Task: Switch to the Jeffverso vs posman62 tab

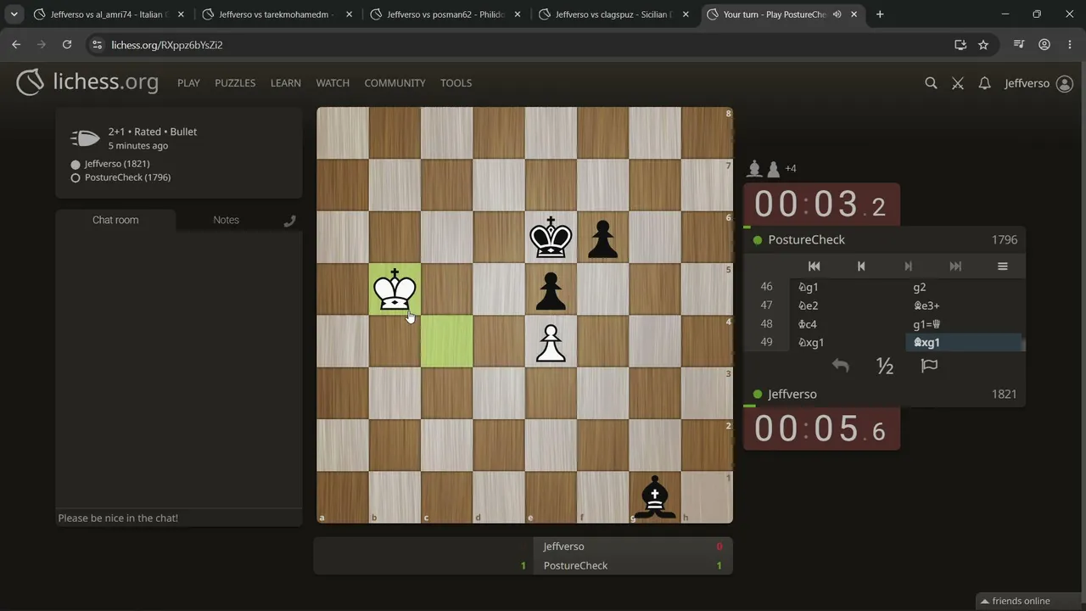Action: tap(444, 14)
